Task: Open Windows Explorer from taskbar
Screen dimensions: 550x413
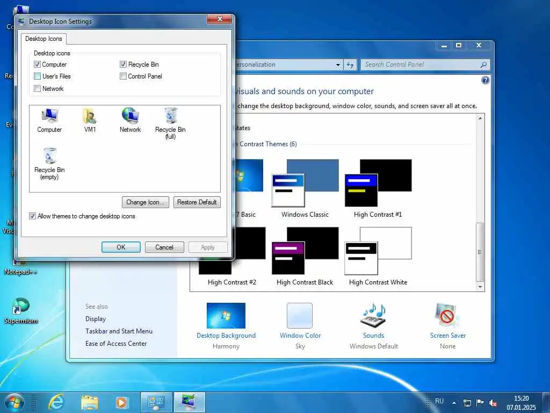Action: click(x=90, y=402)
